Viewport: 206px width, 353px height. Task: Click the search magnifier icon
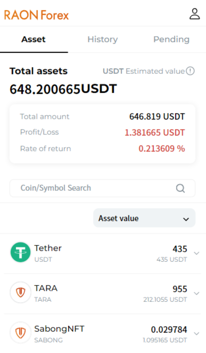[180, 189]
